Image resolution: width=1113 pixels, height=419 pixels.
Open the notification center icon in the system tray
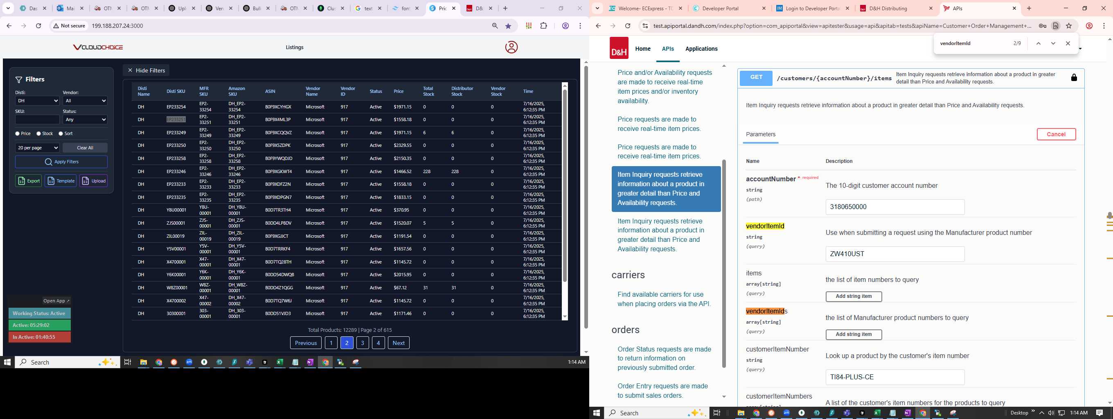coord(1099,413)
